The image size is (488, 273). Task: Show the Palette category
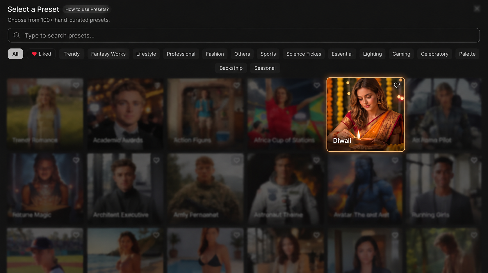click(x=467, y=54)
